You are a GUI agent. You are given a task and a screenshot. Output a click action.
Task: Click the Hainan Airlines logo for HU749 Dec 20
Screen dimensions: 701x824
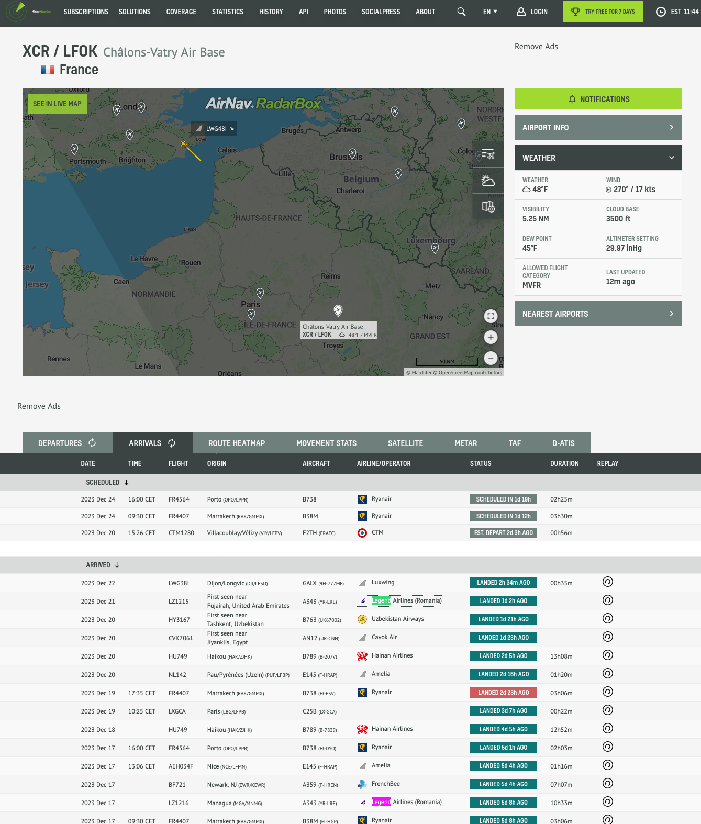tap(362, 655)
